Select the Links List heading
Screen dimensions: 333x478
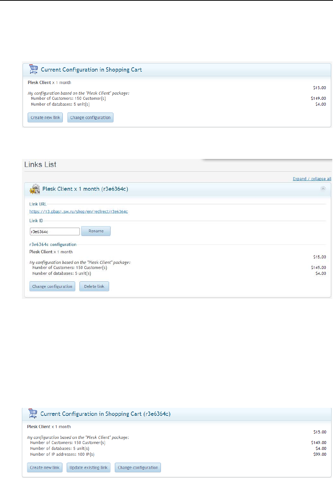(x=40, y=164)
